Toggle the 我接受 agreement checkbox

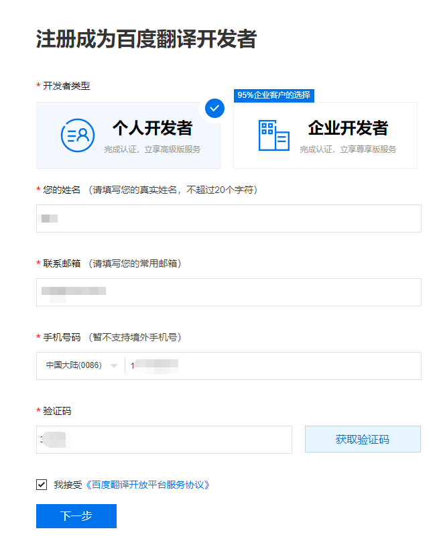click(x=42, y=485)
